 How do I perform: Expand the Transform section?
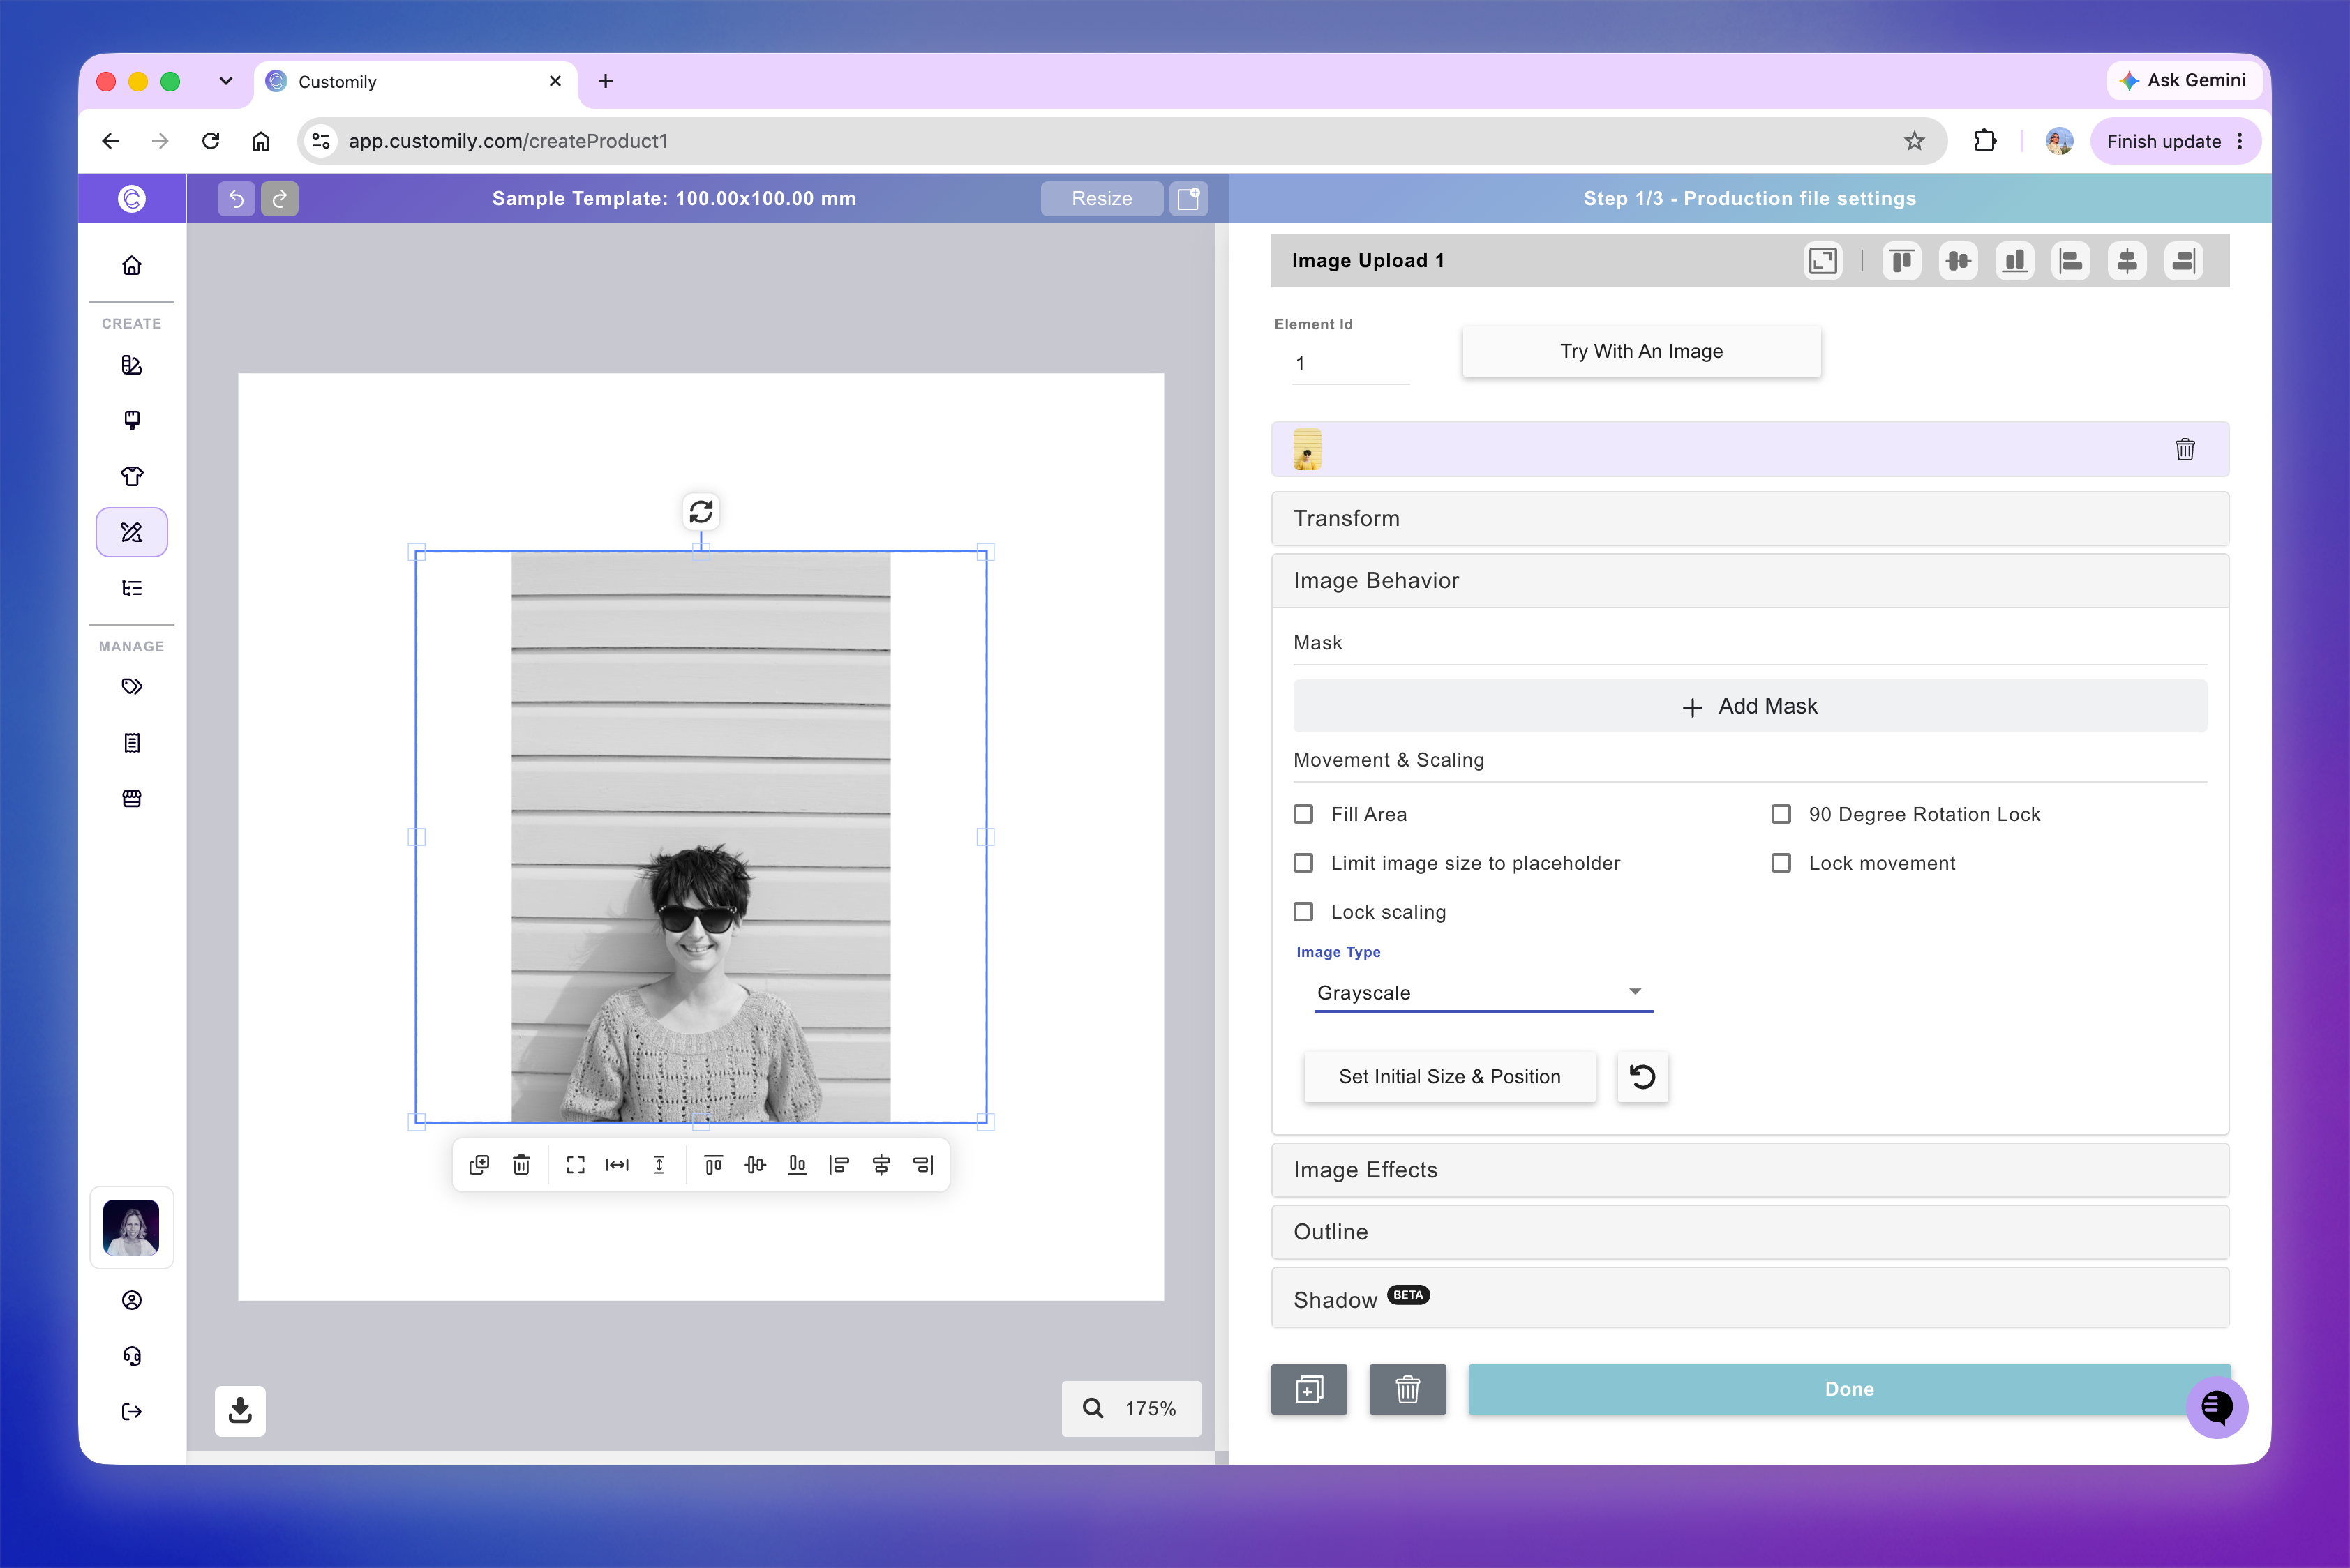[x=1750, y=518]
